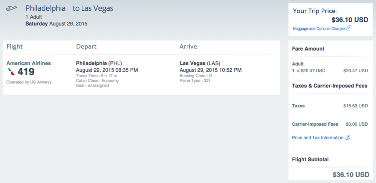
Task: Select the Philadelphia (PHL) departure airport
Action: 99,63
